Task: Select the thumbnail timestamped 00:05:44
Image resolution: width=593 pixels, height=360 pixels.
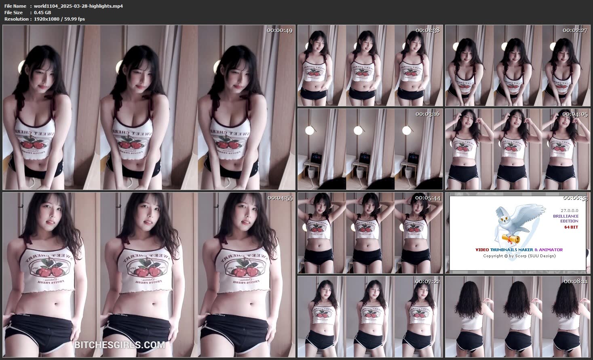Action: tap(370, 233)
